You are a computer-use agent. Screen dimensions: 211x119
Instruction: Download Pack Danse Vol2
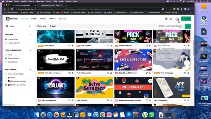click(x=150, y=46)
